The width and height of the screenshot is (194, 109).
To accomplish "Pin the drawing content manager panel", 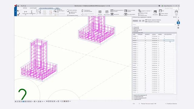I will (174, 17).
